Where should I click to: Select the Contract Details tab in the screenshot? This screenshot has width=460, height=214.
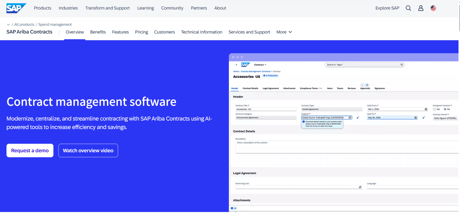point(250,88)
